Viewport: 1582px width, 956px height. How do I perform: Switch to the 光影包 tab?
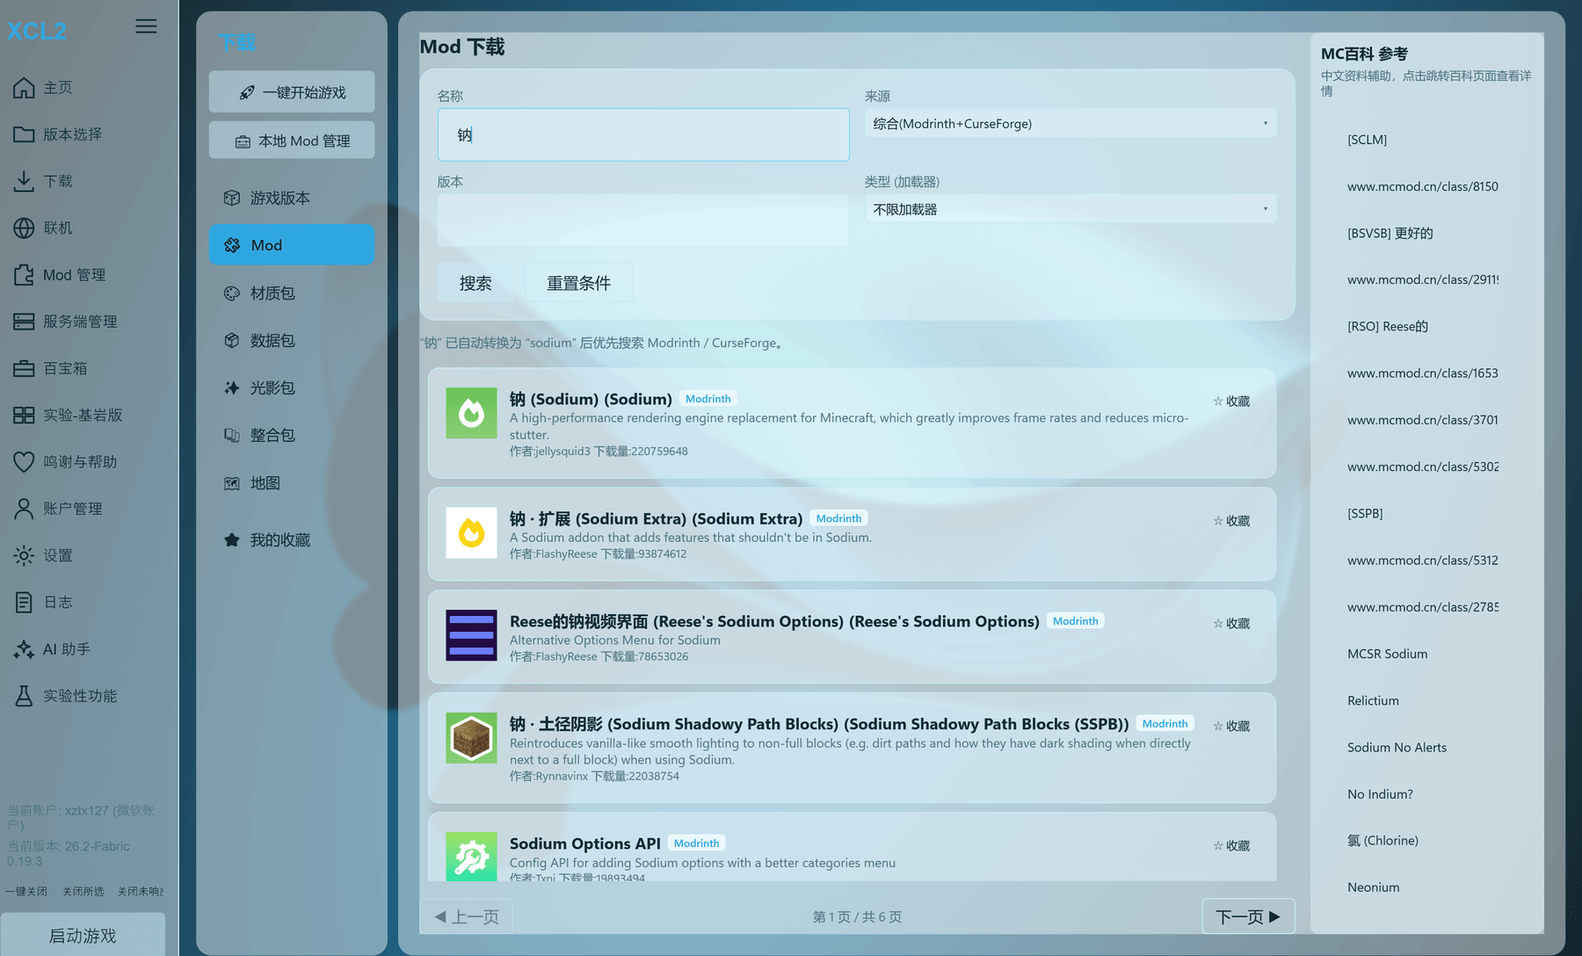pyautogui.click(x=292, y=388)
